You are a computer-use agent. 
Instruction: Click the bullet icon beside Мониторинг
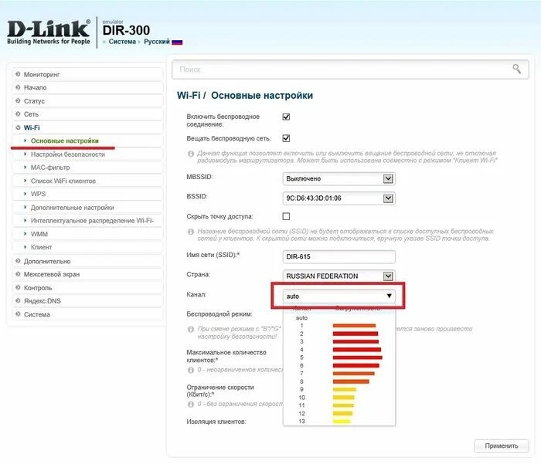pos(18,74)
